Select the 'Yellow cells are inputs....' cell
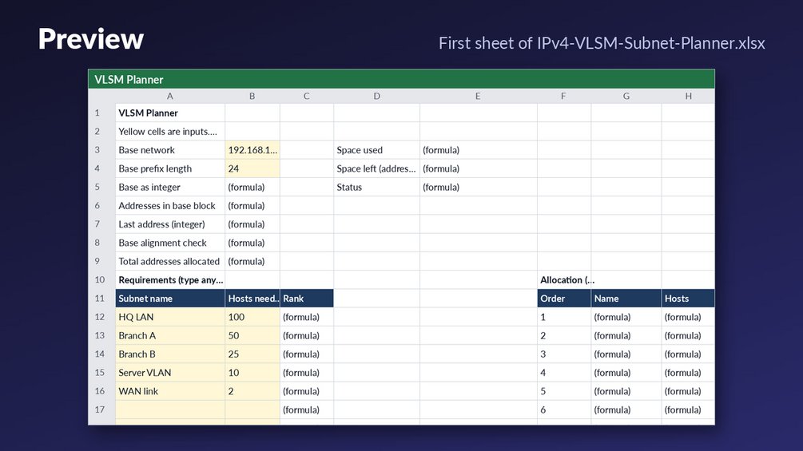Image resolution: width=803 pixels, height=451 pixels. click(x=170, y=132)
